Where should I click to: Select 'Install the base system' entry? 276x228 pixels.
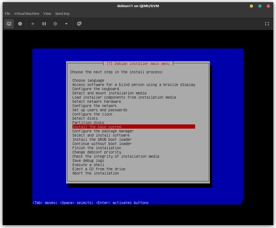click(97, 127)
